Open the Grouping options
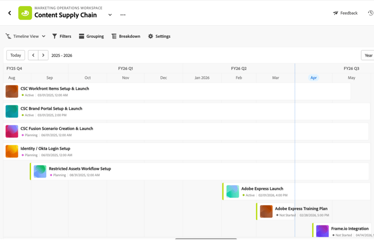Viewport: 374px width, 240px height. [x=91, y=36]
